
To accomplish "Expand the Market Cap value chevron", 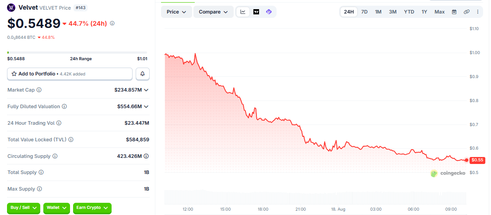I will 146,90.
